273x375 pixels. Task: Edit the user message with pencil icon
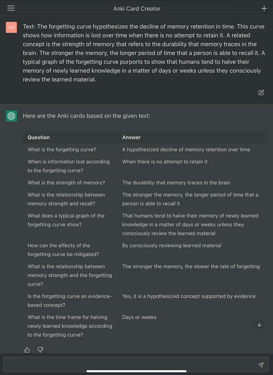pos(261,92)
